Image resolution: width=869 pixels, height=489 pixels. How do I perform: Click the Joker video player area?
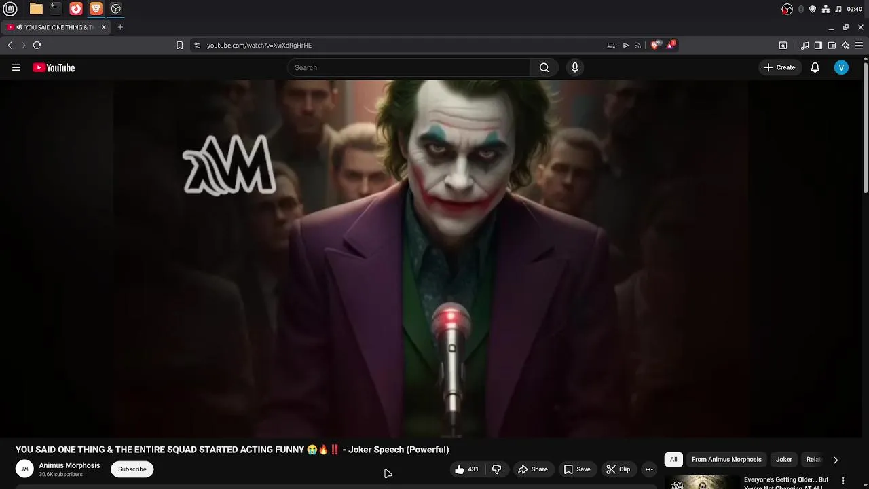pyautogui.click(x=431, y=258)
